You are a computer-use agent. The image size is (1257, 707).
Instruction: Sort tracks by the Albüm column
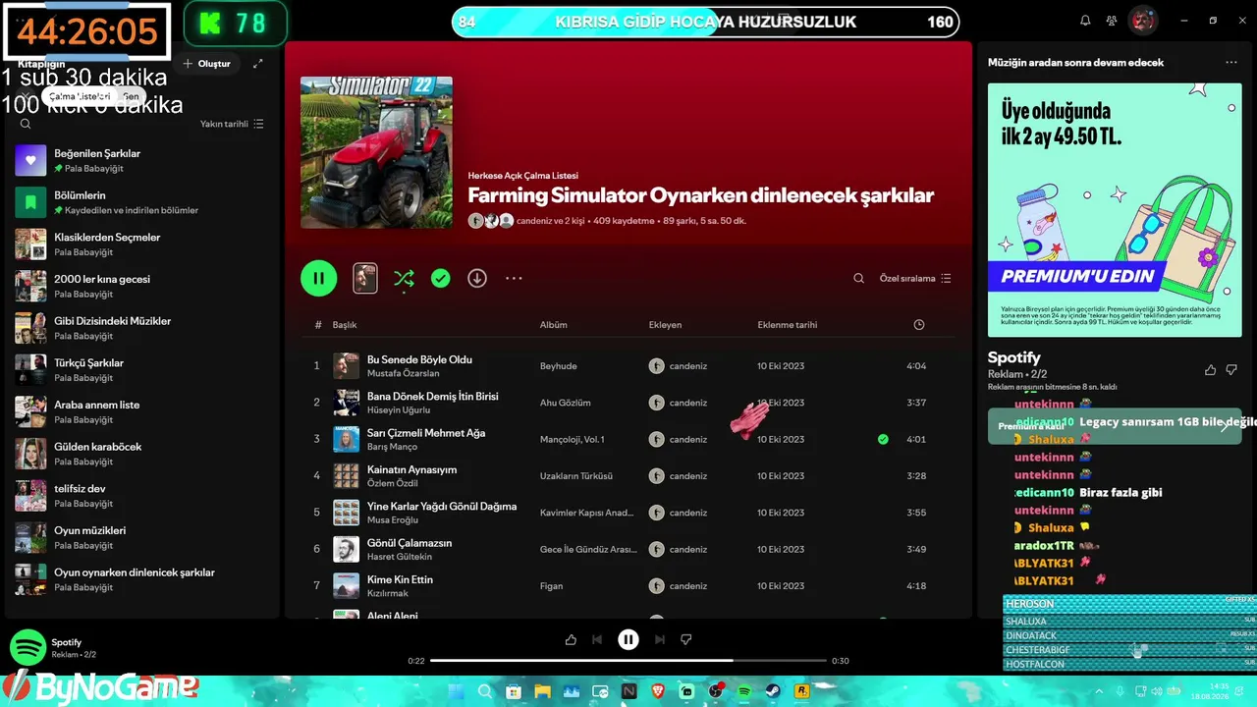[x=554, y=325]
